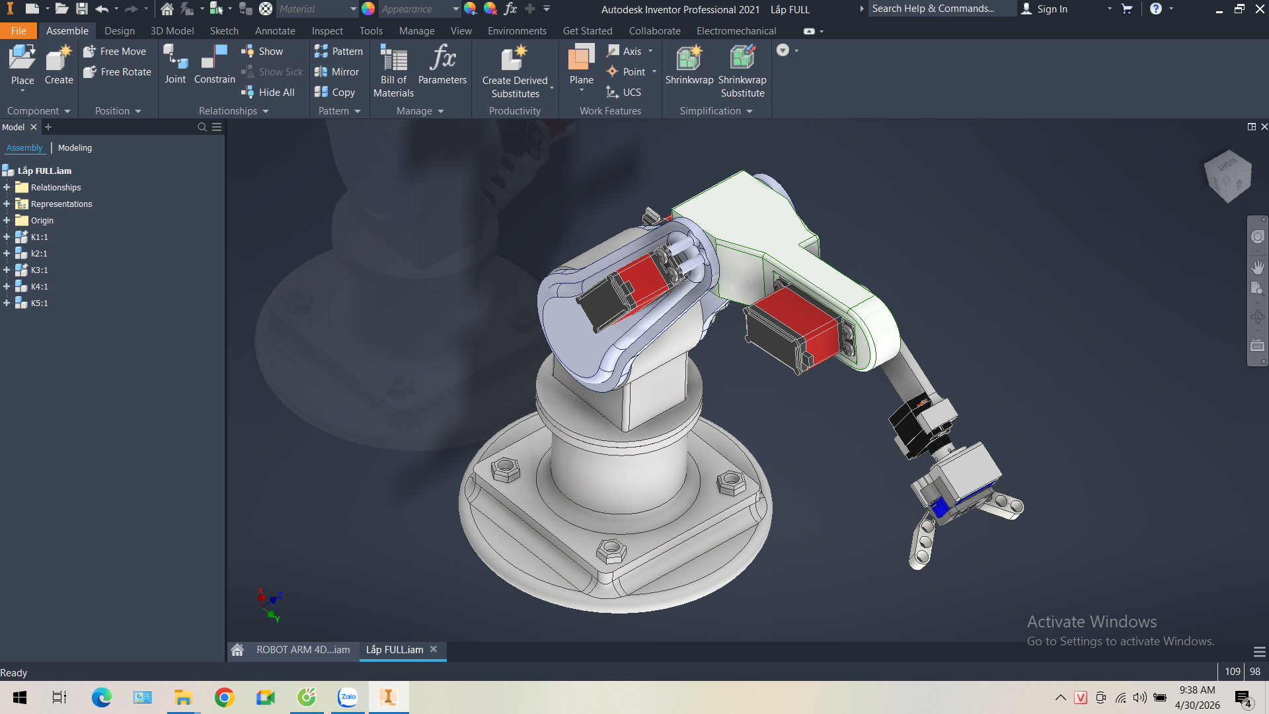Open the Inspect ribbon tab
Image resolution: width=1269 pixels, height=714 pixels.
[327, 31]
